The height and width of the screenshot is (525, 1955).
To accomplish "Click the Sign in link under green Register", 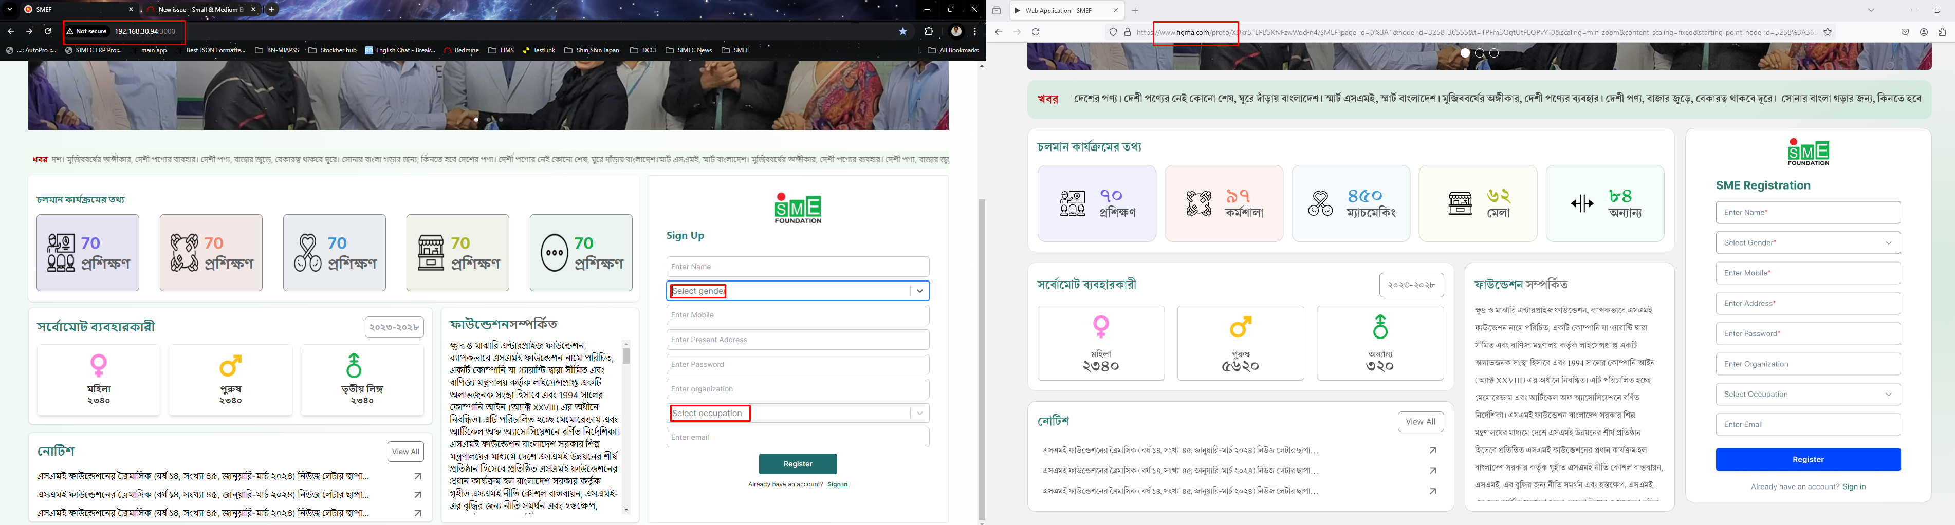I will 837,484.
